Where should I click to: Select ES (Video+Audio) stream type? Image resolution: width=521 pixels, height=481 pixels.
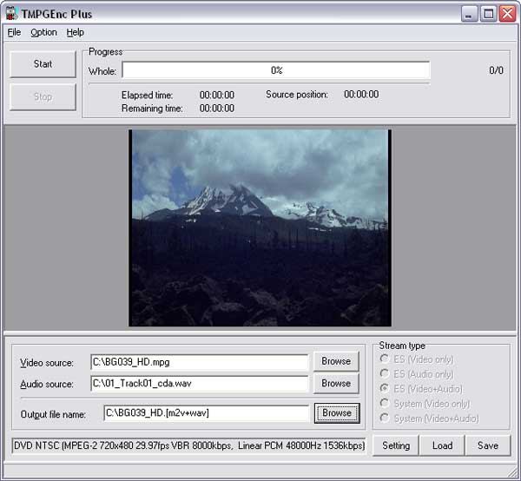point(386,389)
